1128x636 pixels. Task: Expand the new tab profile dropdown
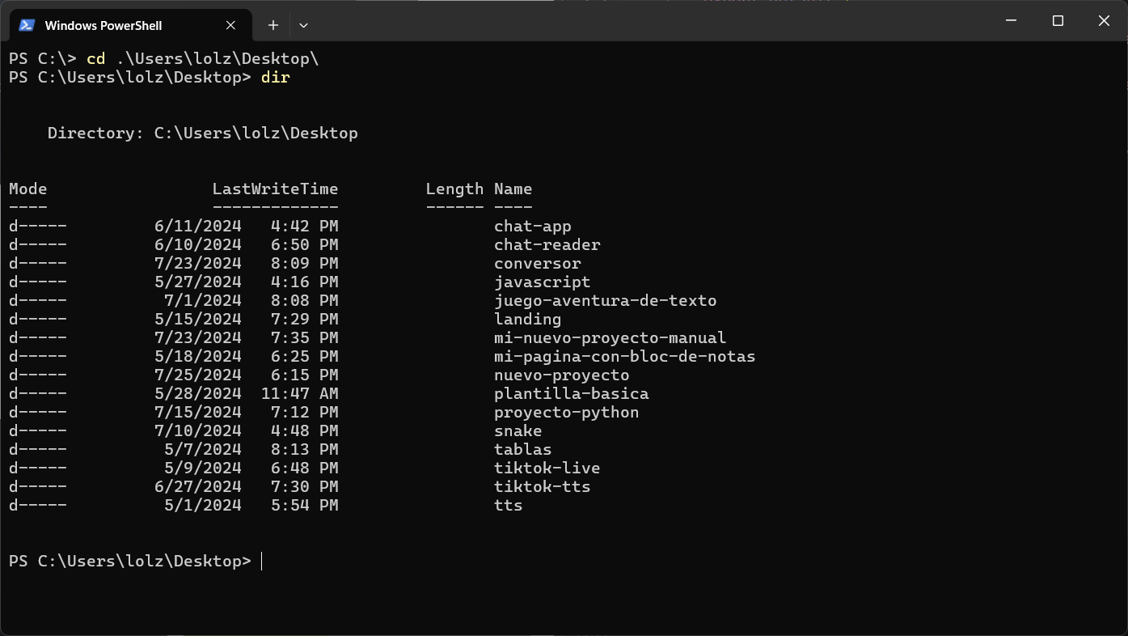(303, 25)
